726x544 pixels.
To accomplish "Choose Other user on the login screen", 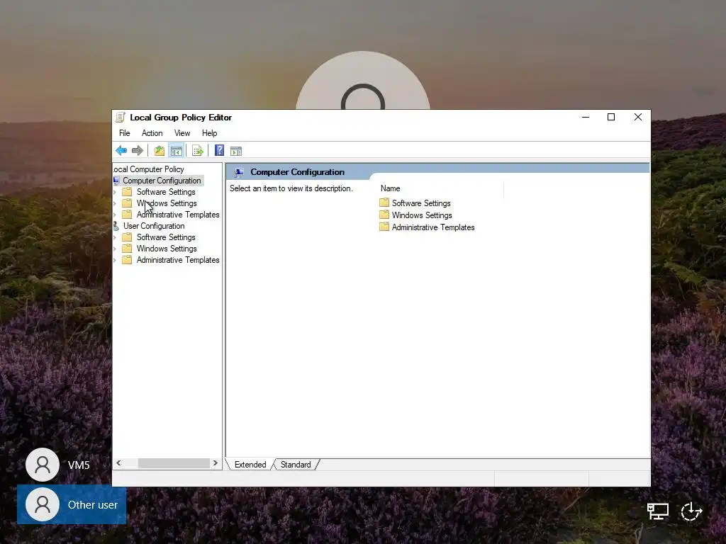I will pyautogui.click(x=72, y=504).
